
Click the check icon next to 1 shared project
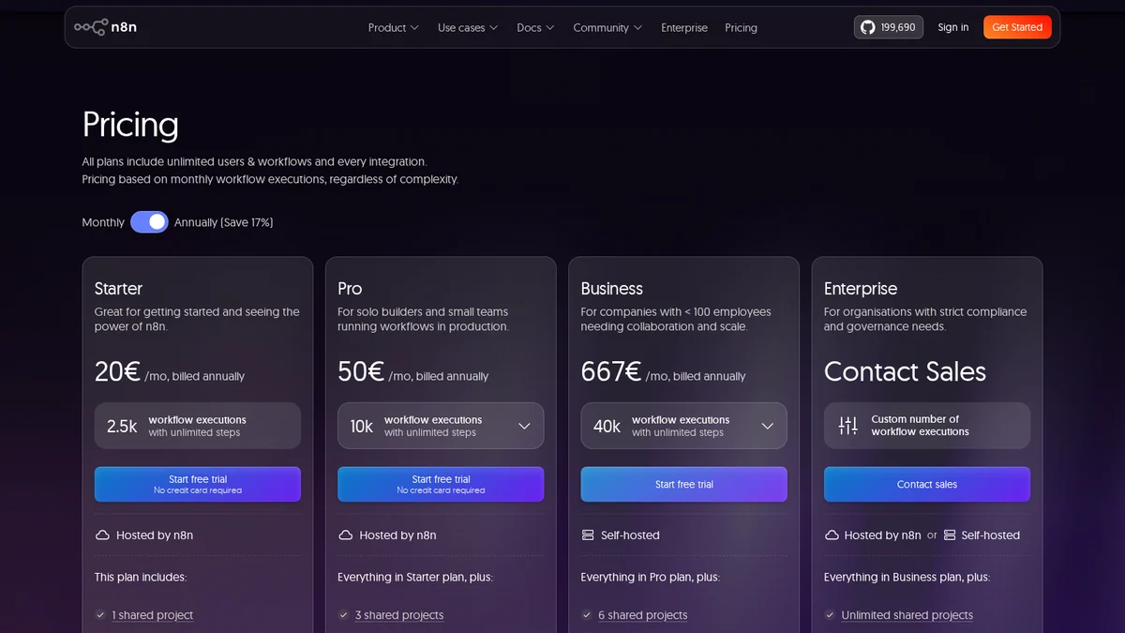(100, 615)
